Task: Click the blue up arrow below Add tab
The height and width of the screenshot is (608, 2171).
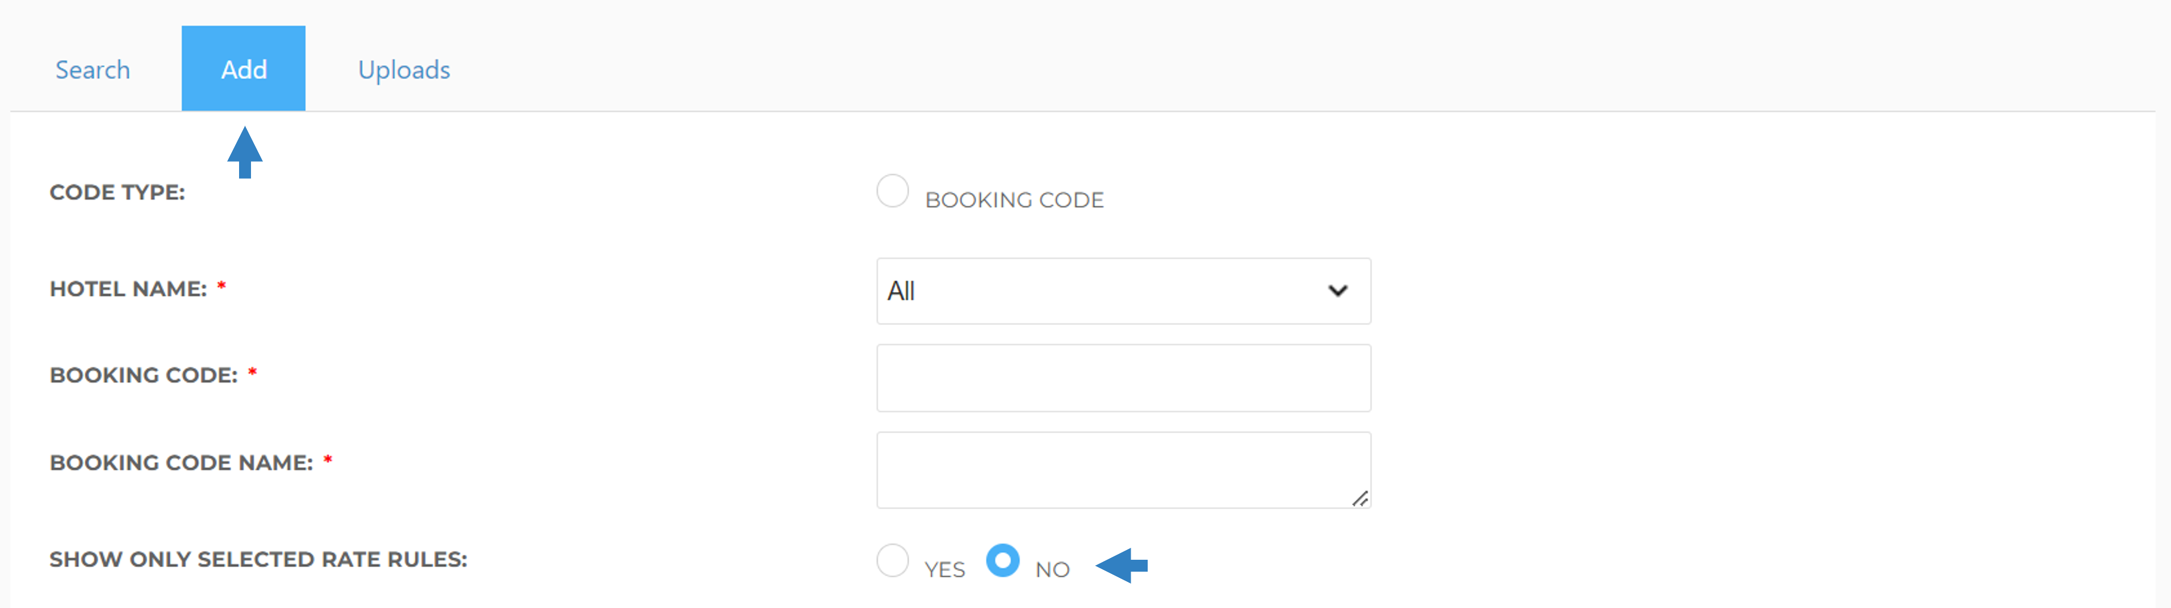Action: coord(244,152)
